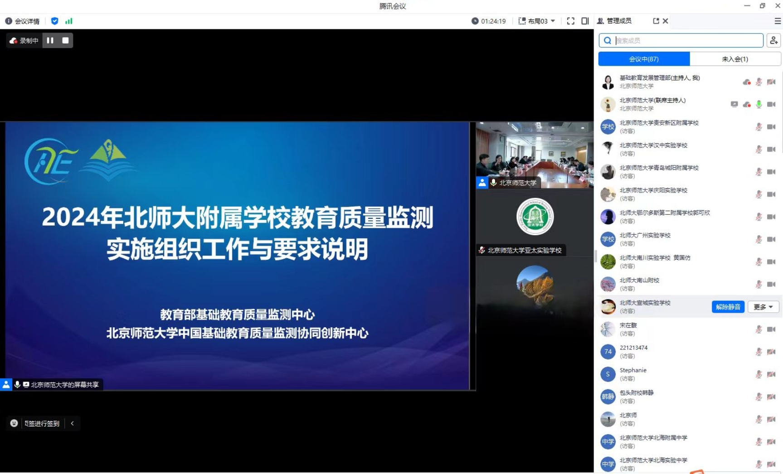Click the blue security shield icon

click(55, 21)
